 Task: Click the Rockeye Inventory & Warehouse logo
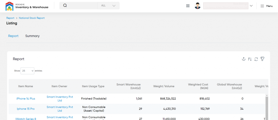pos(27,6)
